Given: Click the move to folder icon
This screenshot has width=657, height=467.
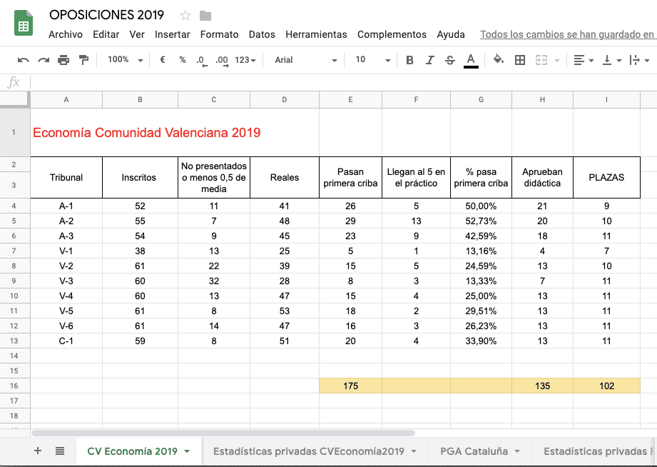Looking at the screenshot, I should tap(205, 16).
